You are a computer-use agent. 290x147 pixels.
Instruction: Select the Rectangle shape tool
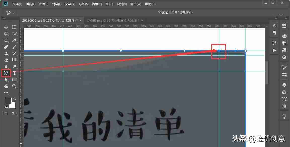14,80
